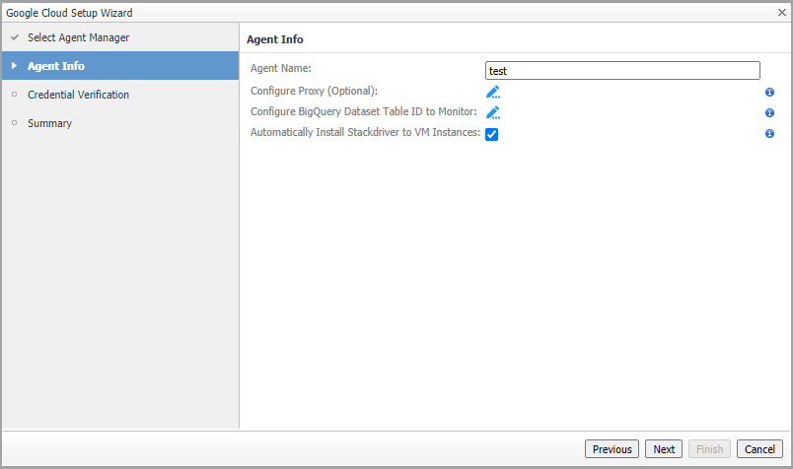Click the checkmark icon beside Select Agent Manager

15,37
